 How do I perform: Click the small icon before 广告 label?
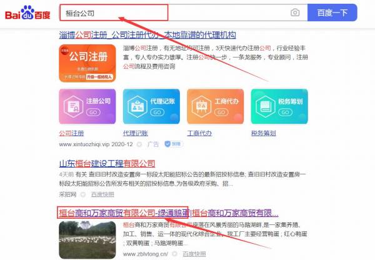pyautogui.click(x=140, y=144)
